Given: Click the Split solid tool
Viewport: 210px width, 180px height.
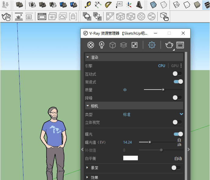Looking at the screenshot, I should coord(74,5).
